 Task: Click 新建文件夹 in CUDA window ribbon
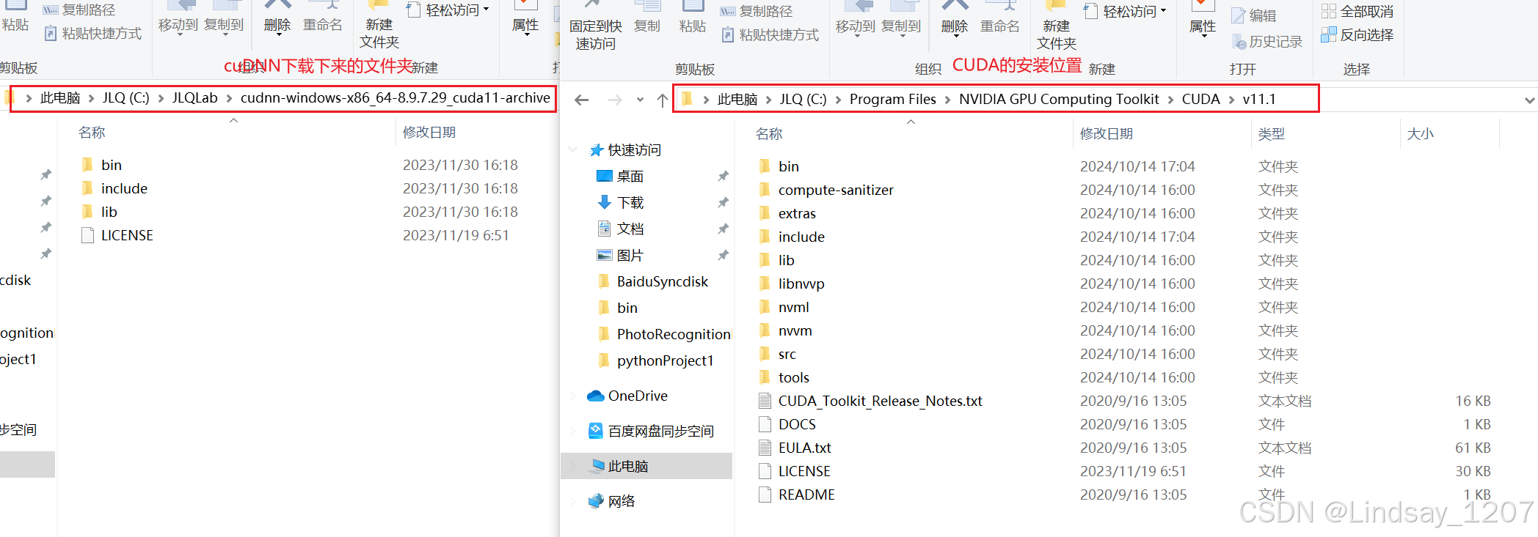pos(1057,26)
